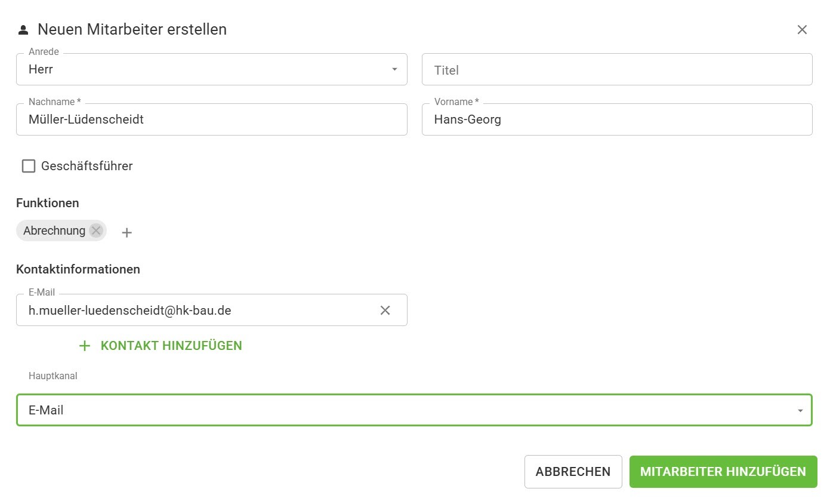Clear the E-Mail contact field
The image size is (830, 501).
click(x=385, y=310)
